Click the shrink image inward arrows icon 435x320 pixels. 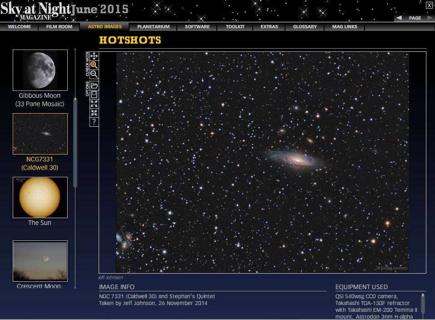point(94,113)
